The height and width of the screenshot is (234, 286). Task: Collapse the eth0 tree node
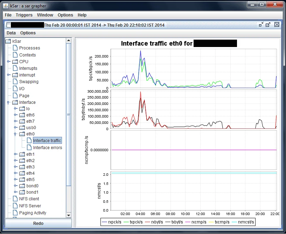[x=15, y=134]
